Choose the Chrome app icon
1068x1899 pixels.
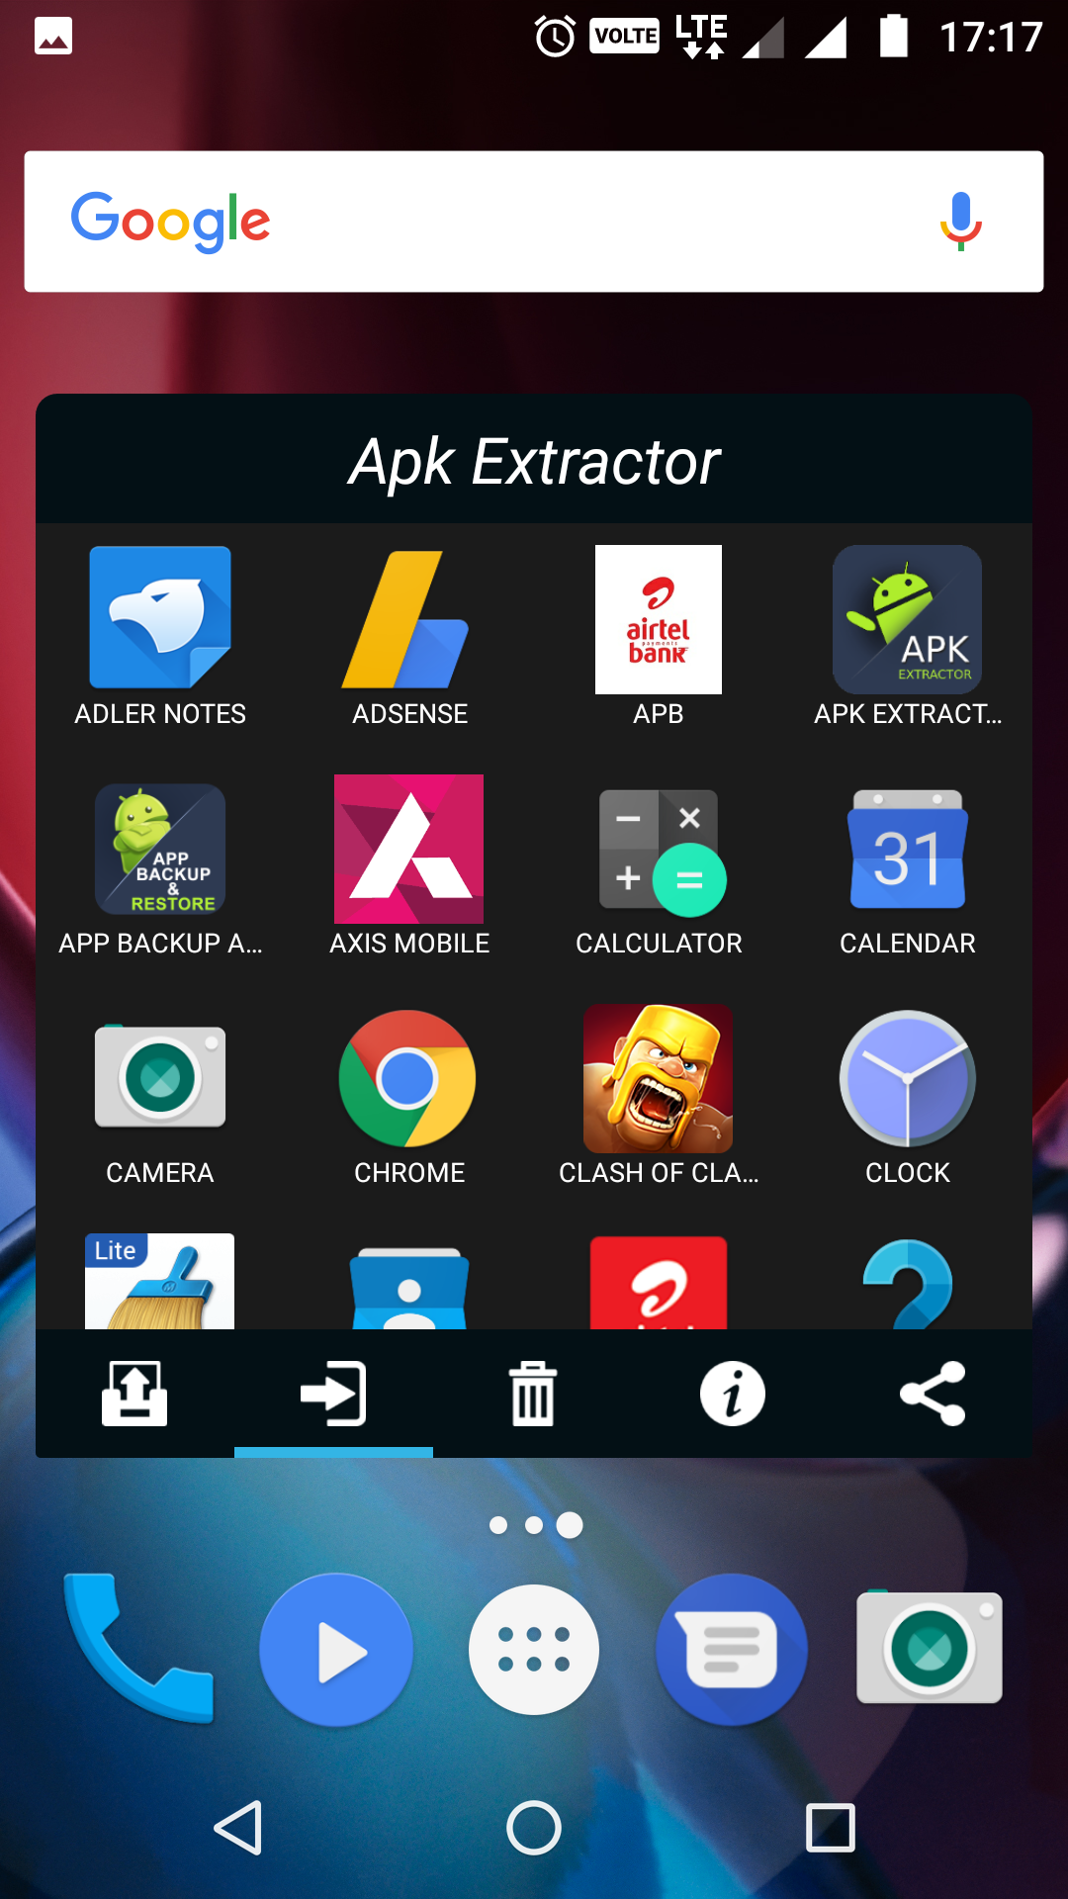[407, 1078]
